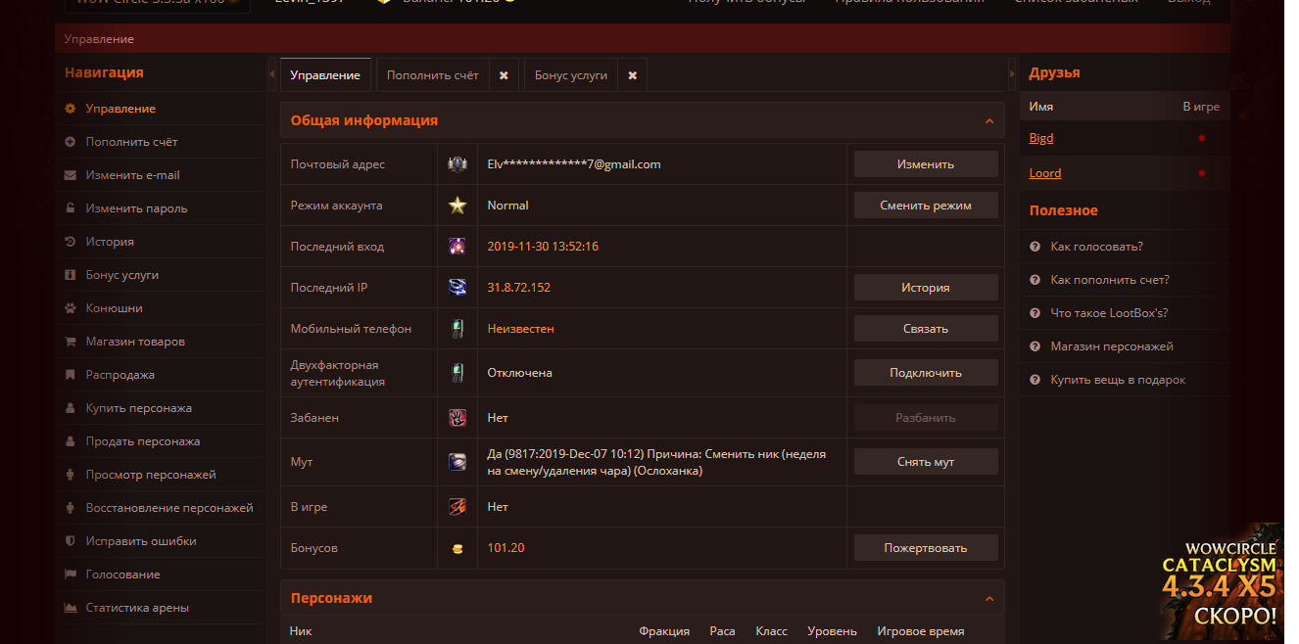
Task: Click the flag icon for Голосование
Action: [x=70, y=575]
